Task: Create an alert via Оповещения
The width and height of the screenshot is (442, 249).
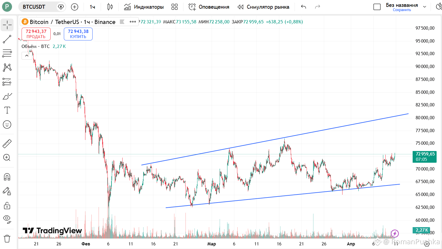Action: click(x=209, y=7)
